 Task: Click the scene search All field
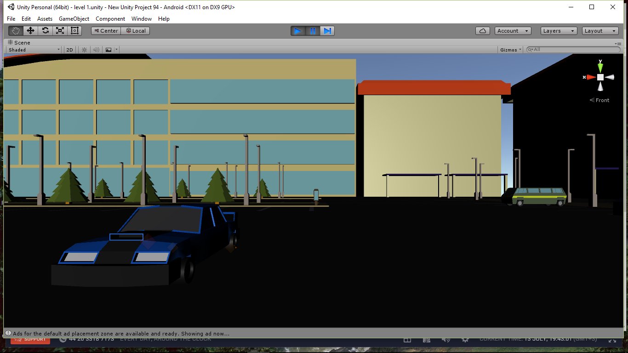point(573,49)
